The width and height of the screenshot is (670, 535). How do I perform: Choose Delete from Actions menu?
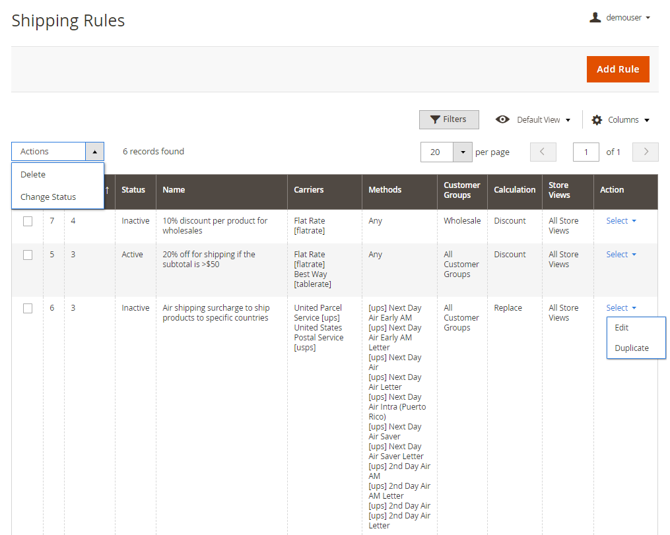(33, 175)
